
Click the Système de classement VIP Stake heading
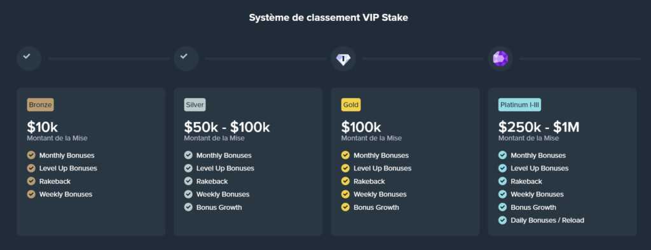(x=329, y=18)
